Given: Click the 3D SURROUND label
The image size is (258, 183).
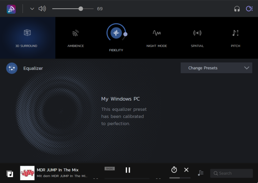Looking at the screenshot, I should tap(26, 46).
